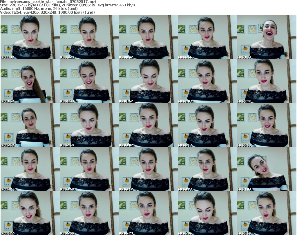Click the frame stamped 00:03:31
Screen dimensions: 297x235
tap(267, 125)
